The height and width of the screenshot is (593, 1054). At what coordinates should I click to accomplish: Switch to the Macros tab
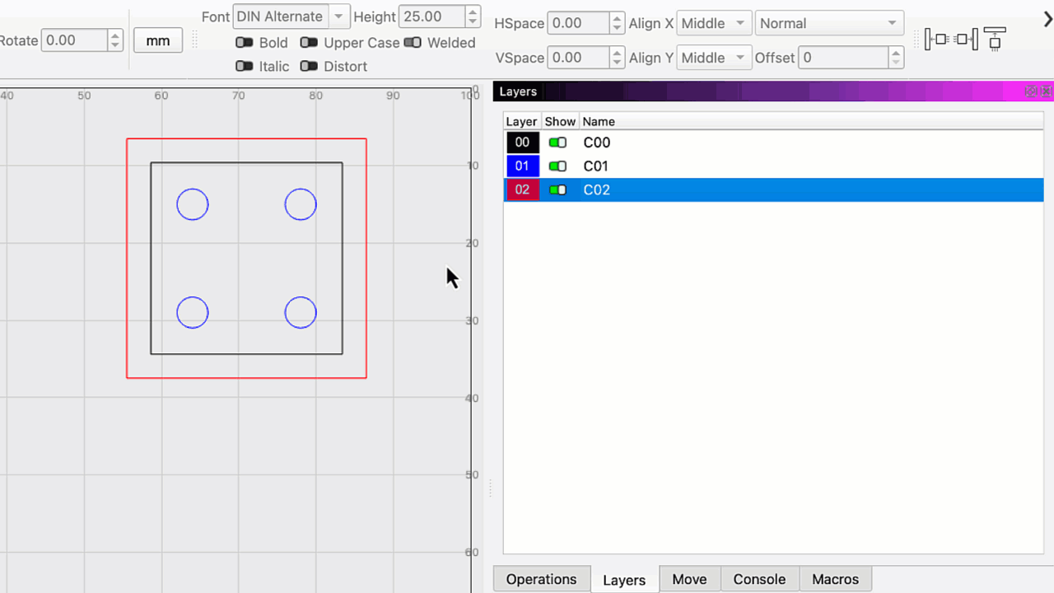835,579
